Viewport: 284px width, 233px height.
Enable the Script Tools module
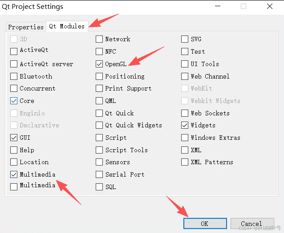point(99,150)
